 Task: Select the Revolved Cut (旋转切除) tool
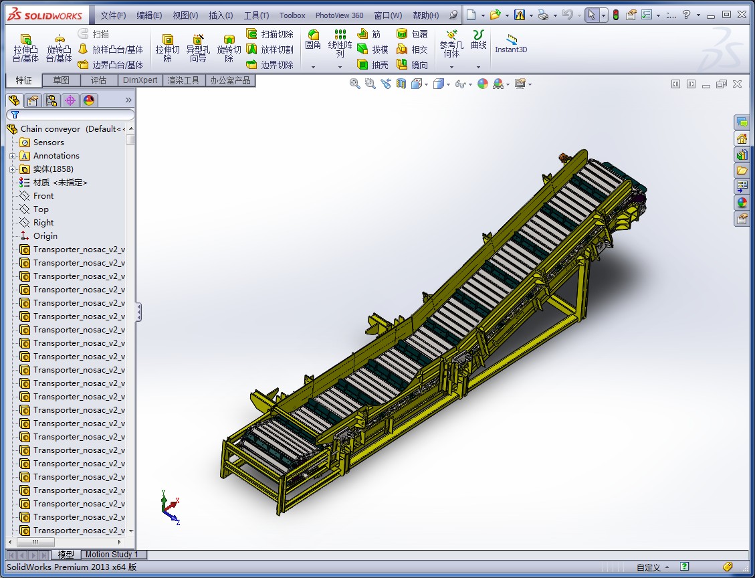click(x=229, y=48)
